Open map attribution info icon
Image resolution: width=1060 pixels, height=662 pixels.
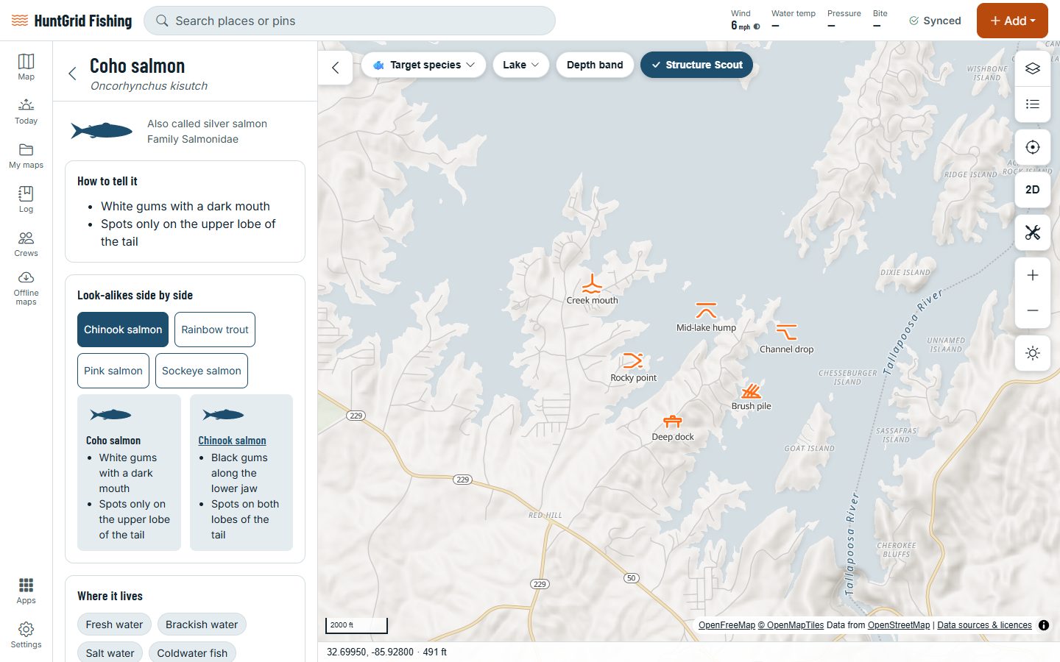point(1044,625)
